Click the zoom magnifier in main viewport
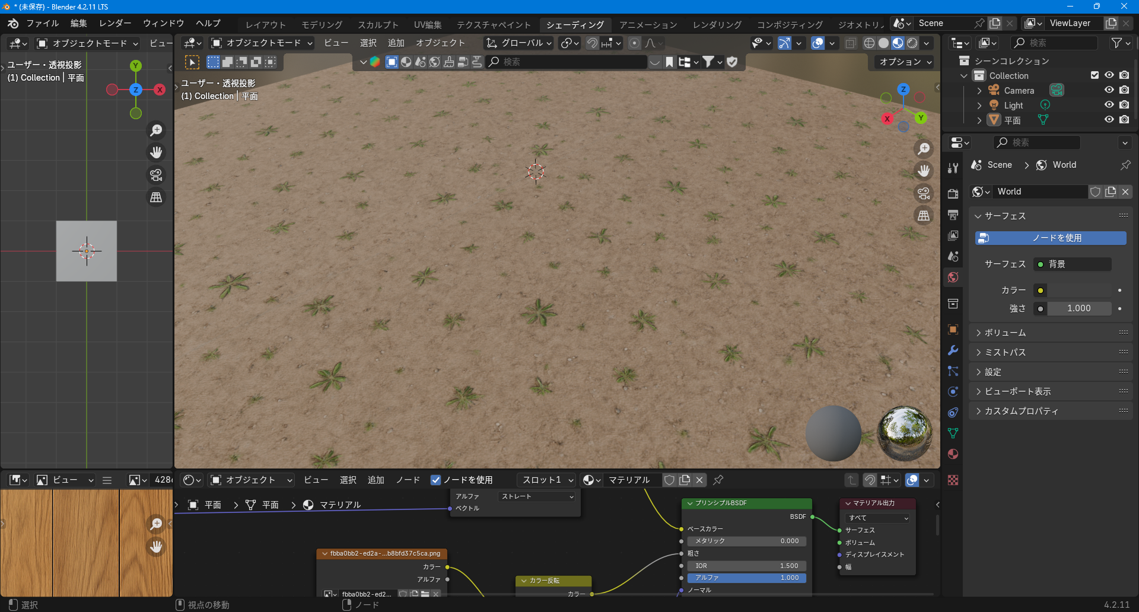 pos(924,148)
